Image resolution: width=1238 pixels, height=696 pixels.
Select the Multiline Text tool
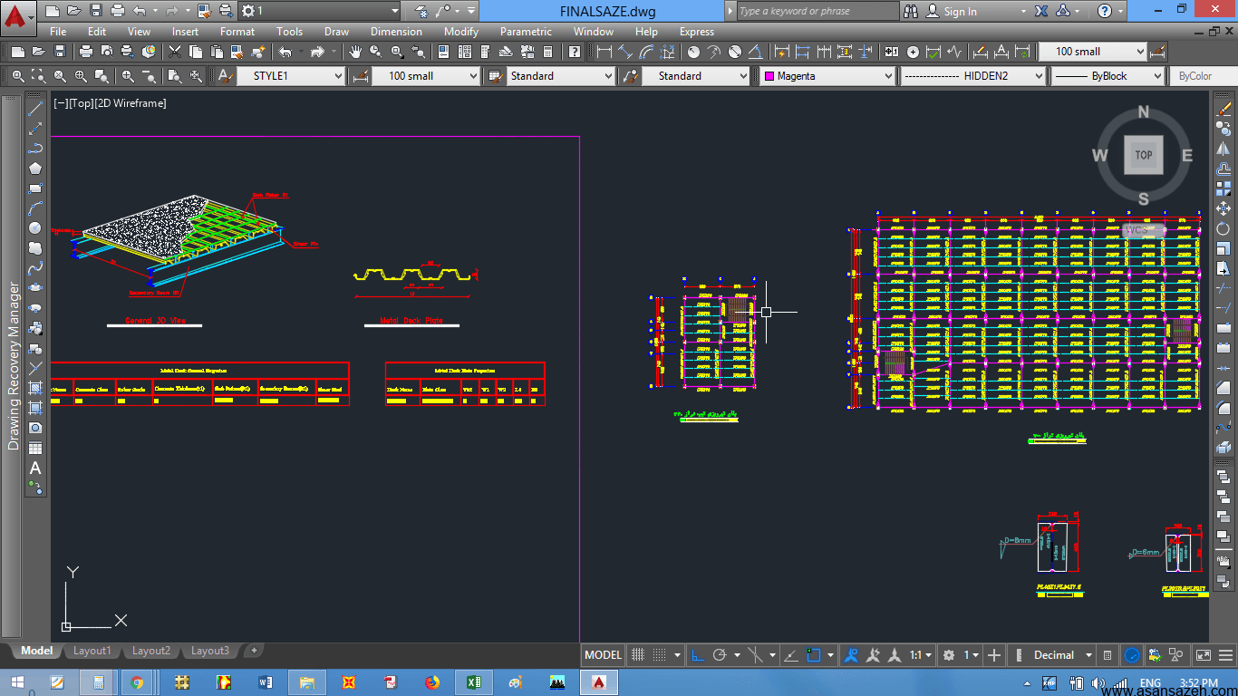point(35,469)
